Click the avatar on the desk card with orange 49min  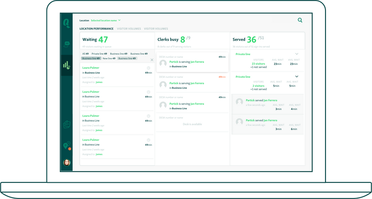click(x=163, y=85)
